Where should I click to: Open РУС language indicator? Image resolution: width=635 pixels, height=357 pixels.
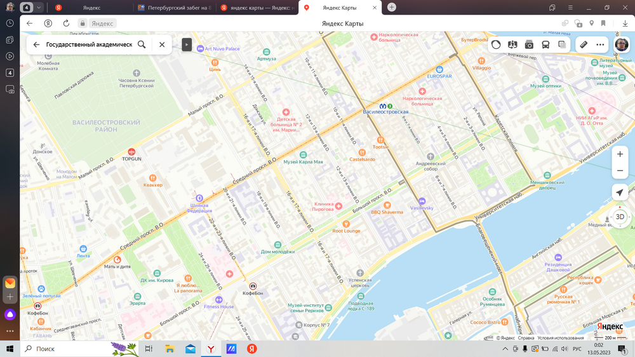(577, 349)
